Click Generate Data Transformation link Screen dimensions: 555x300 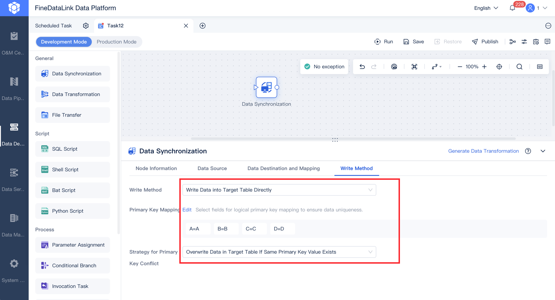484,151
